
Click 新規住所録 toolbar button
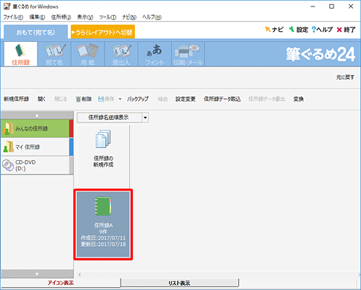click(x=17, y=99)
